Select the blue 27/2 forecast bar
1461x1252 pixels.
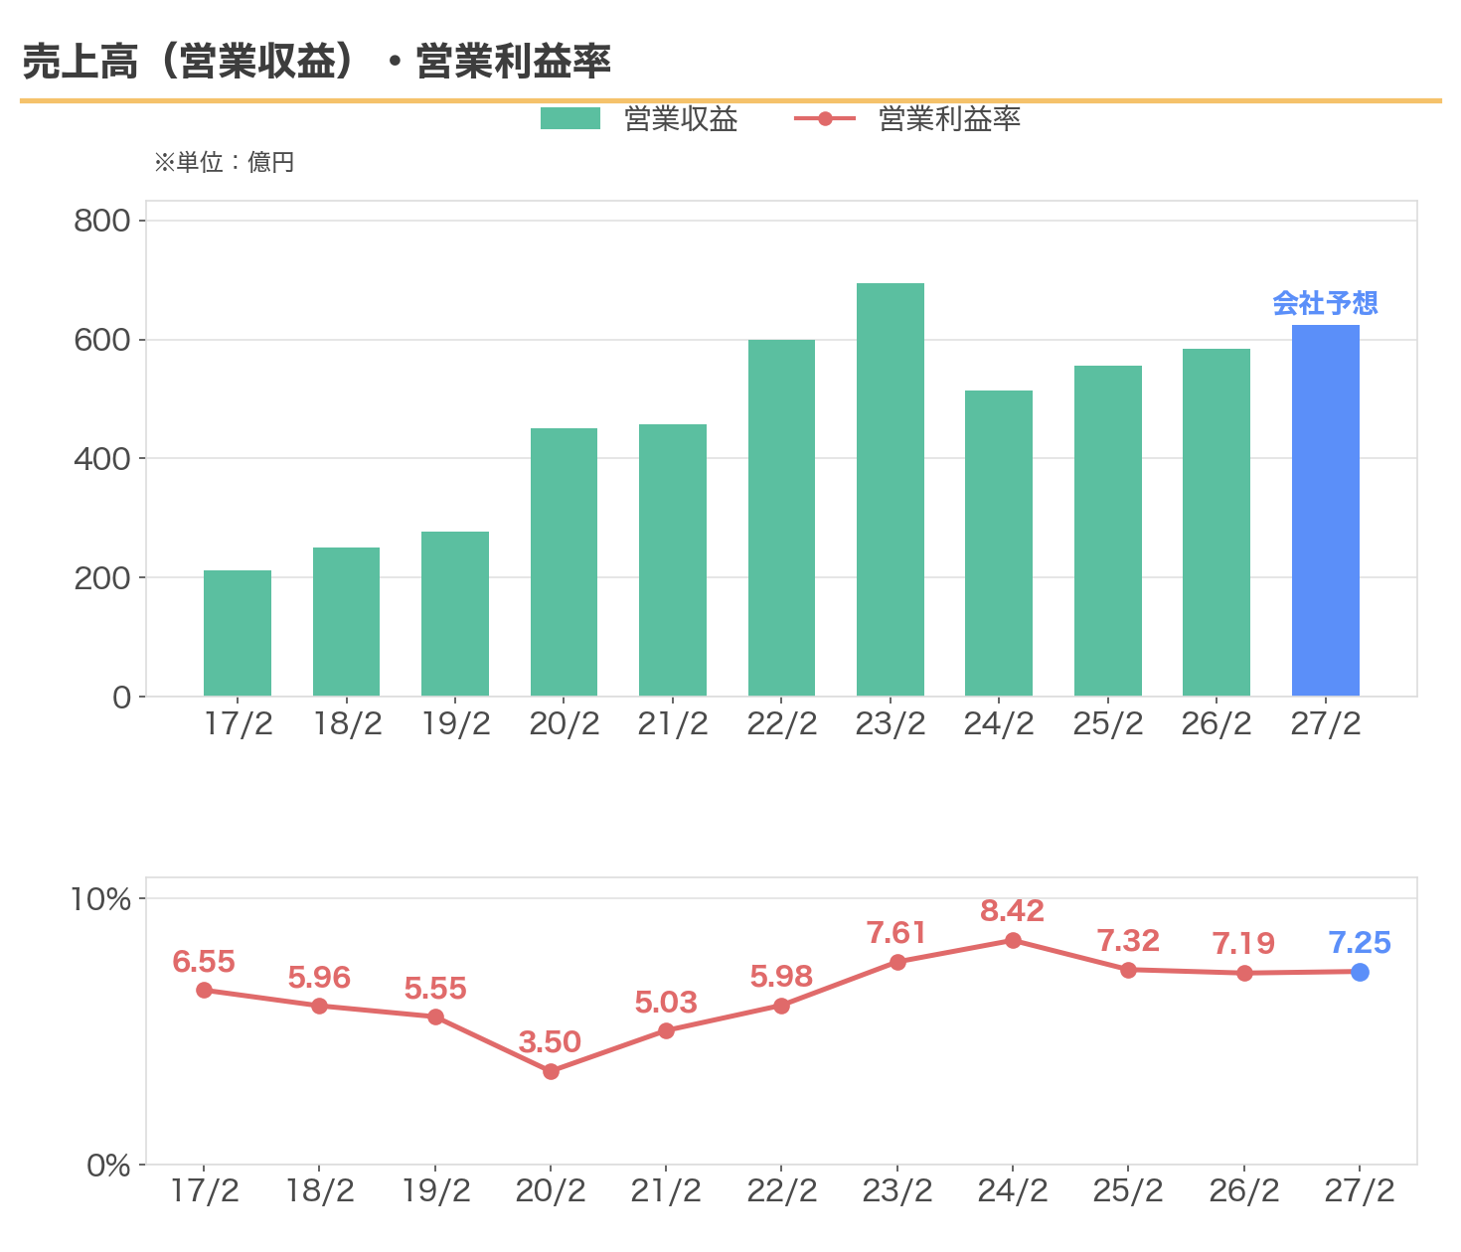point(1326,510)
